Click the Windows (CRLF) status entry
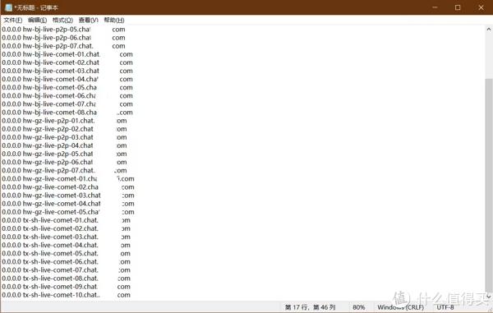The height and width of the screenshot is (313, 493). 401,307
